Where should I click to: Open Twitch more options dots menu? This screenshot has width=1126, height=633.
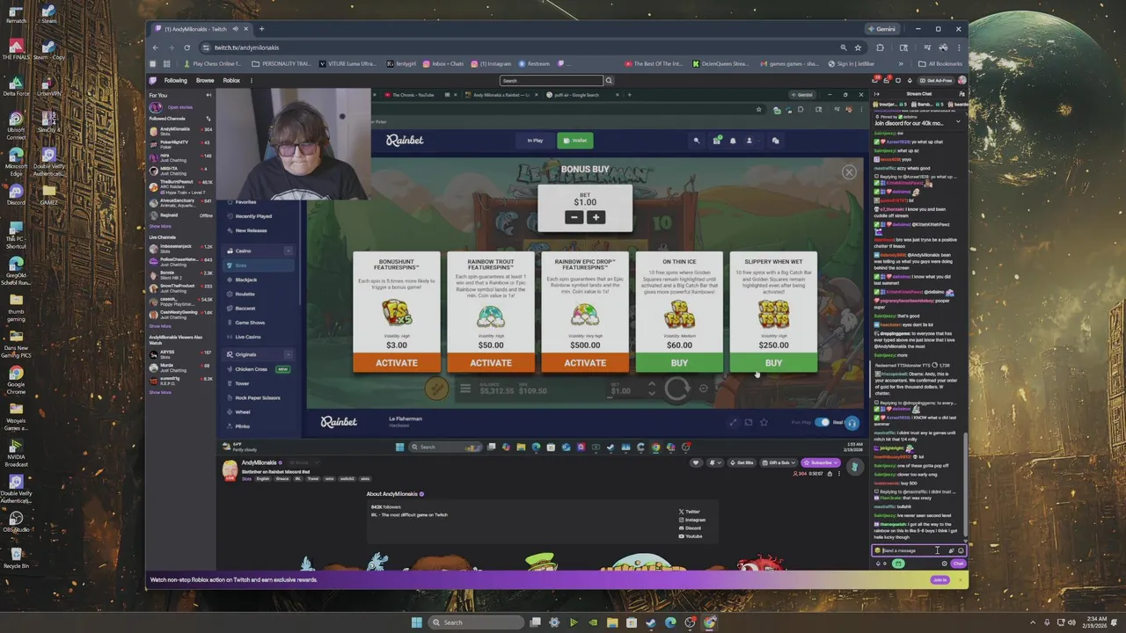coord(252,80)
